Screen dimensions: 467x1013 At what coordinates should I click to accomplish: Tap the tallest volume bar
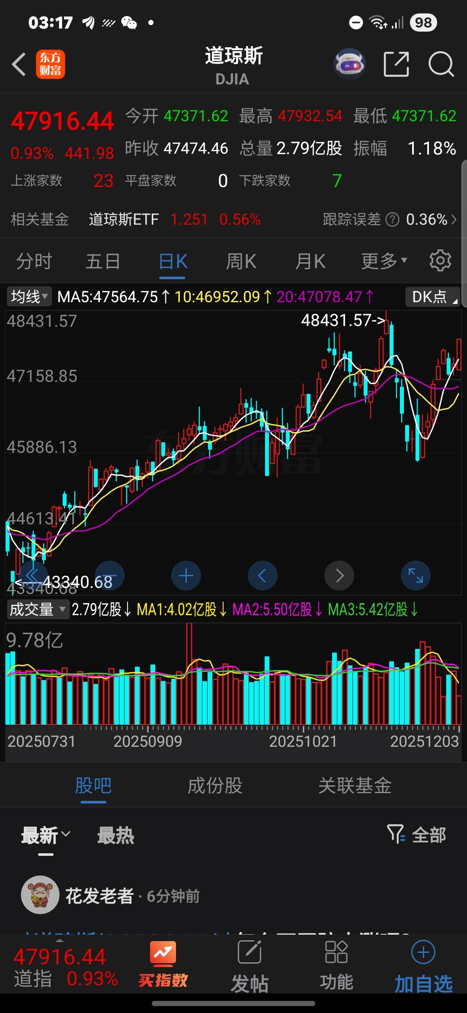189,674
